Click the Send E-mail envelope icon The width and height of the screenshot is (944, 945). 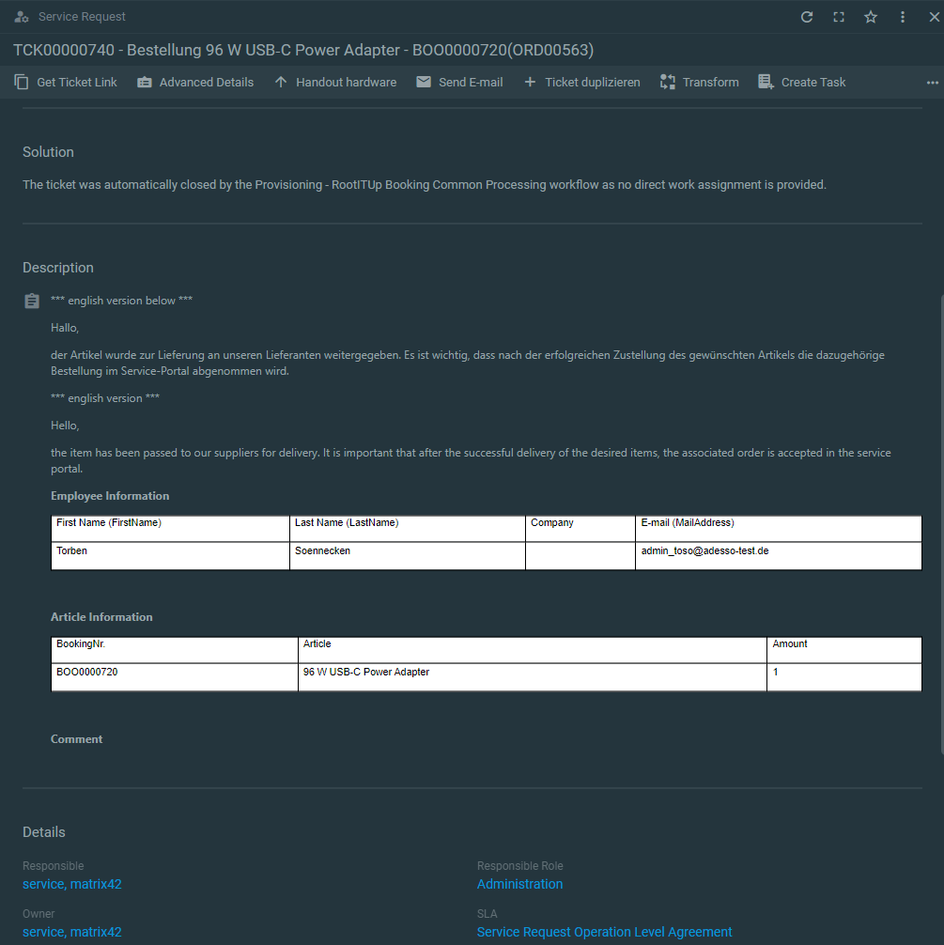(424, 82)
